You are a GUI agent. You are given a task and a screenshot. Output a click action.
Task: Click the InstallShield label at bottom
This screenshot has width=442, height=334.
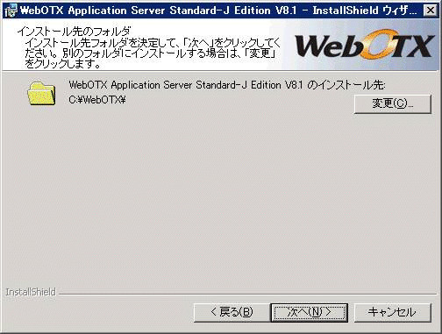point(31,292)
